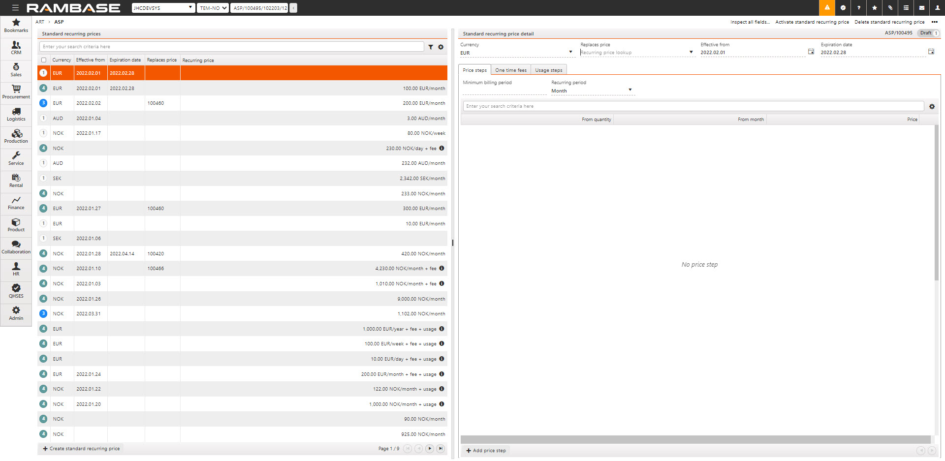Open the filter icon for recurring prices
The height and width of the screenshot is (461, 945).
point(431,47)
